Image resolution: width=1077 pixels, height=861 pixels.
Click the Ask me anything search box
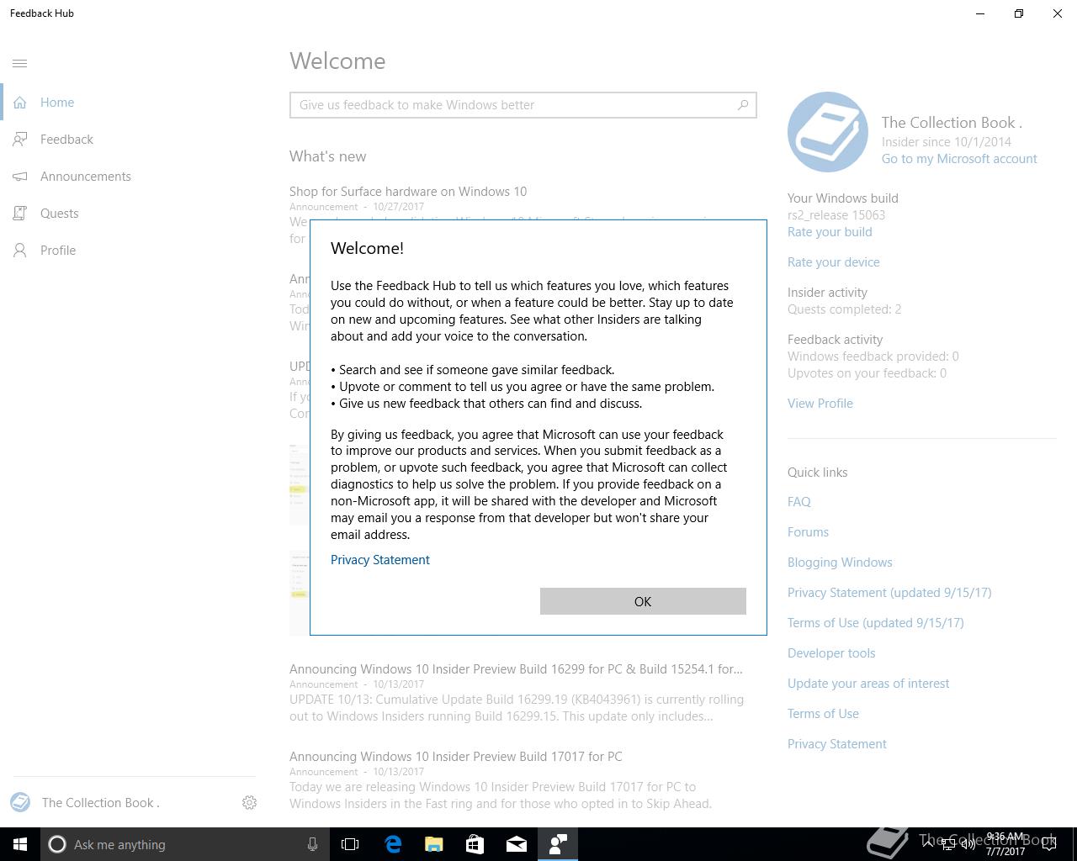click(185, 844)
